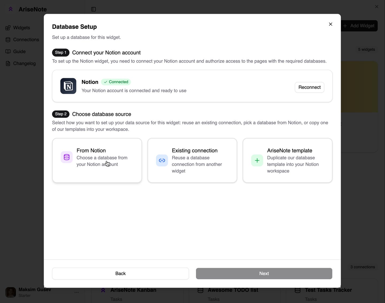The width and height of the screenshot is (385, 303).
Task: Click the Starter plan label
Action: tap(25, 296)
